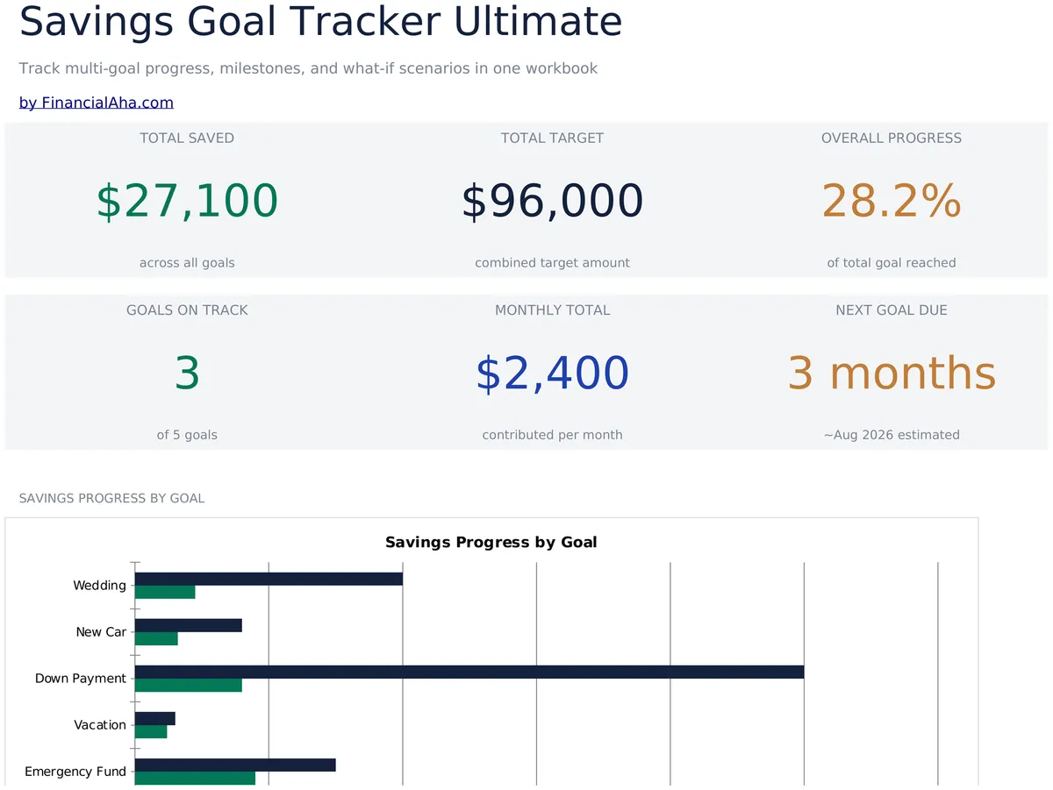Click the 'combined target amount' caption
The width and height of the screenshot is (1053, 790).
(x=552, y=263)
